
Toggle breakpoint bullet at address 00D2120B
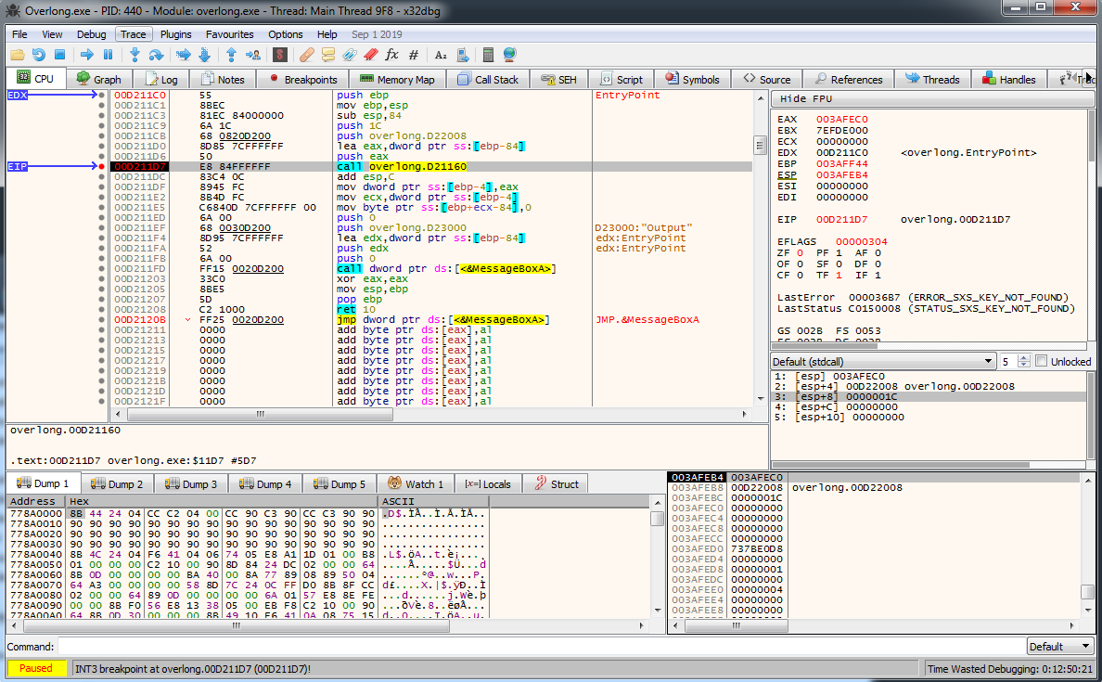pyautogui.click(x=102, y=319)
